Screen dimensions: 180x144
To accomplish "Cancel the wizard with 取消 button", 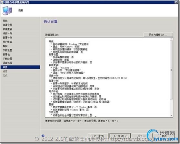I will pos(164,136).
